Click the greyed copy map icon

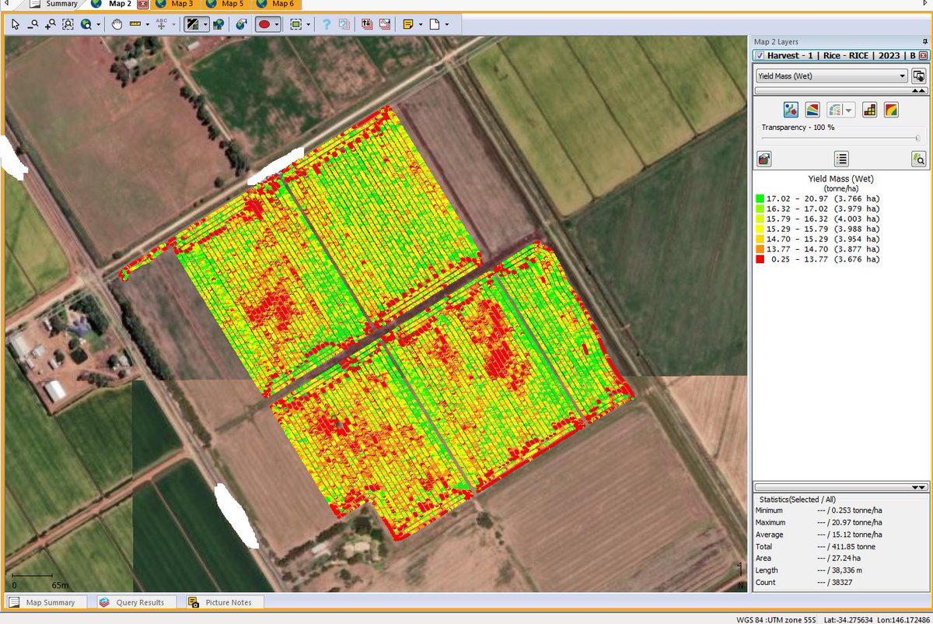click(344, 24)
